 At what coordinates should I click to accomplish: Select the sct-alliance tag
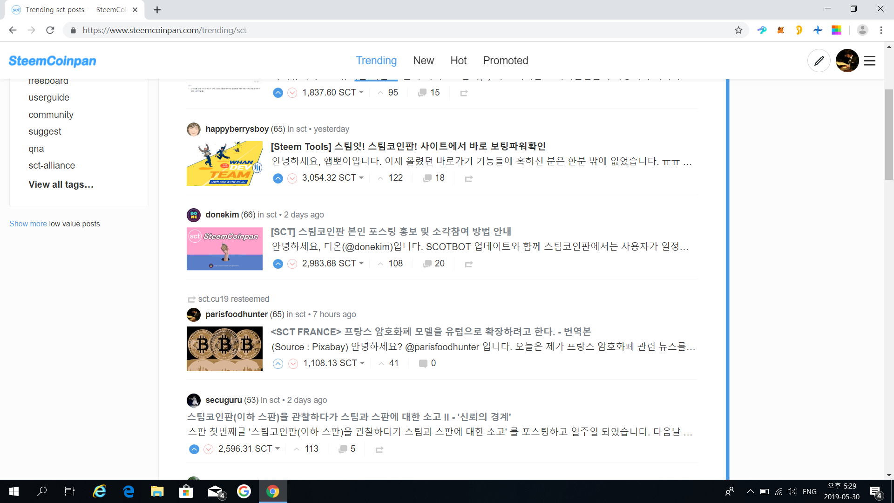pyautogui.click(x=52, y=165)
